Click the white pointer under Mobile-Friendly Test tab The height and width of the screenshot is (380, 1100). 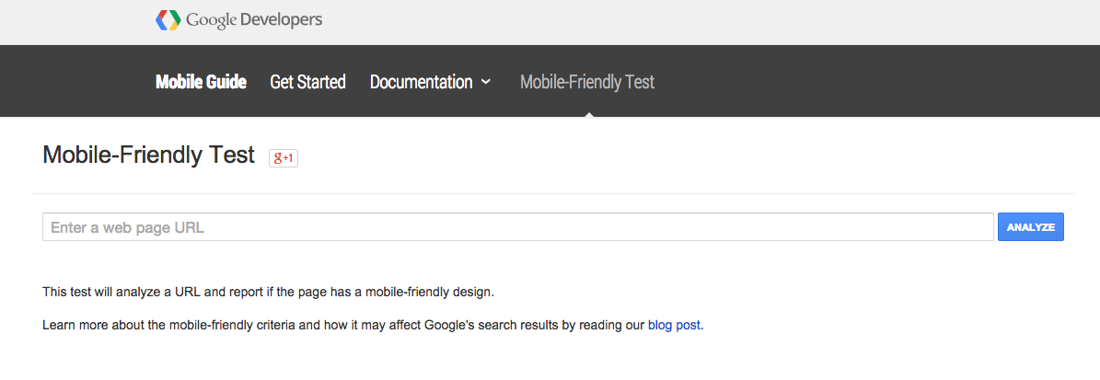coord(588,113)
